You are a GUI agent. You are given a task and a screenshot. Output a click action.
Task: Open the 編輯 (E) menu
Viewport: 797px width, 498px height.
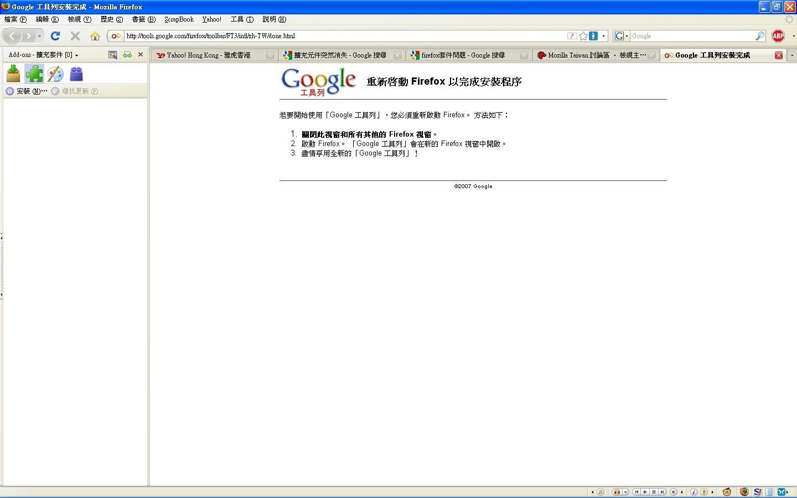(47, 19)
